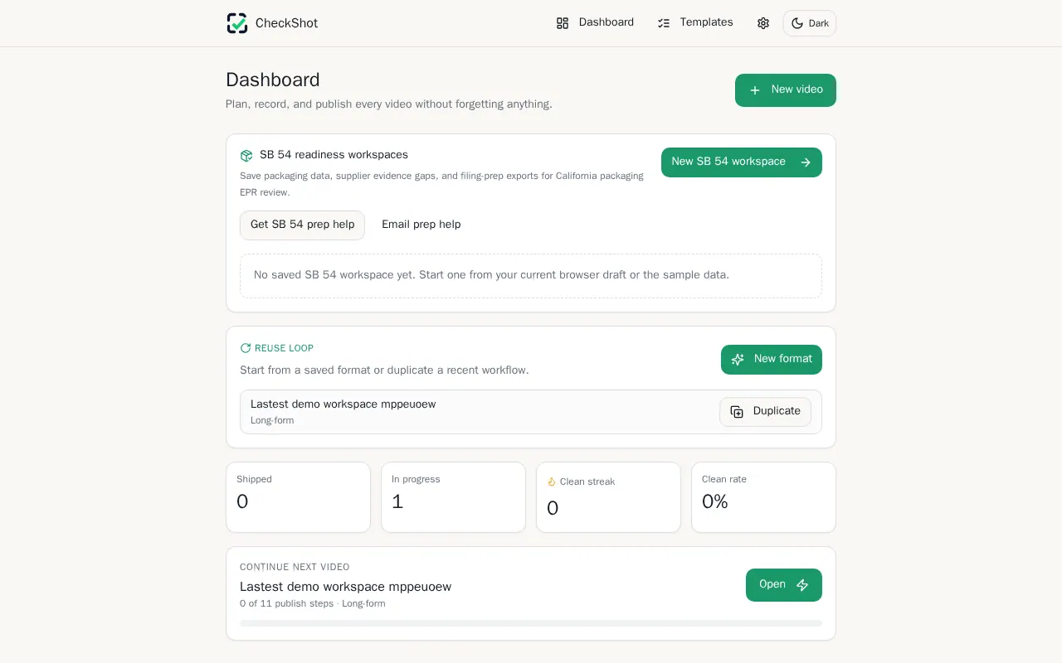Open settings via the gear icon
This screenshot has width=1062, height=663.
[x=763, y=23]
